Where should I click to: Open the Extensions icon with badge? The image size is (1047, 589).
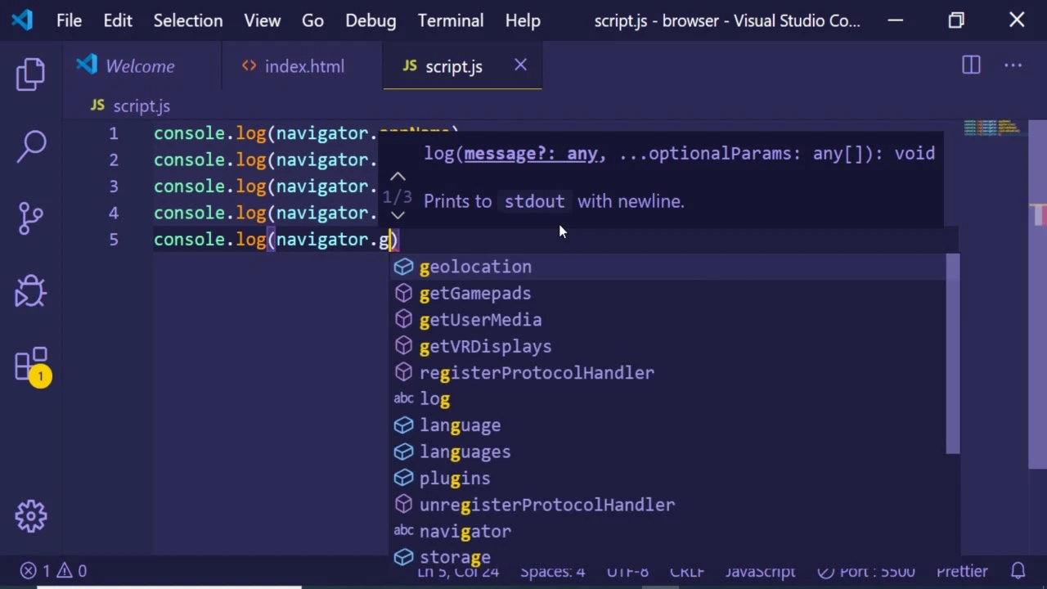pos(30,364)
